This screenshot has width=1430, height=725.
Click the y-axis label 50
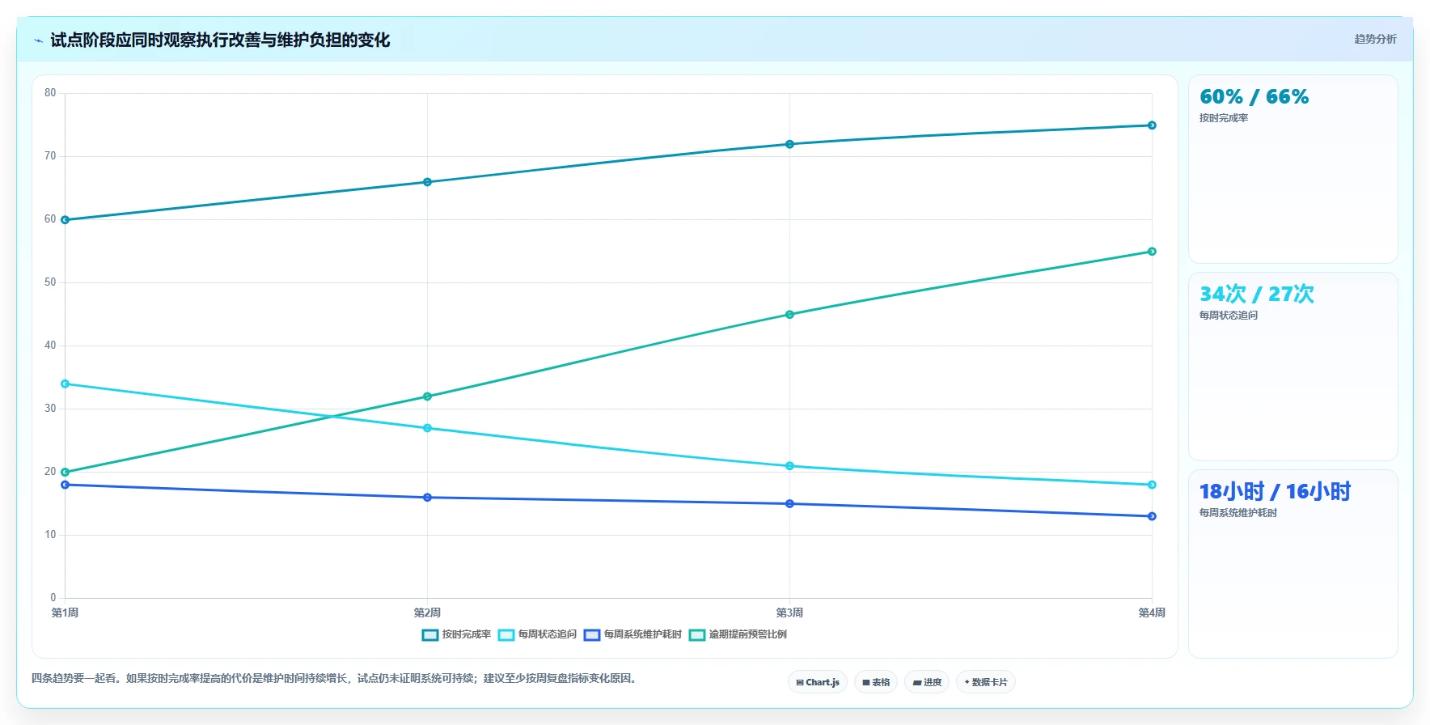(x=50, y=282)
